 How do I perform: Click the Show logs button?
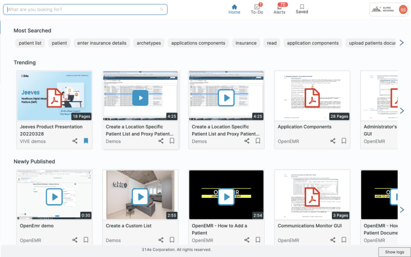point(394,252)
